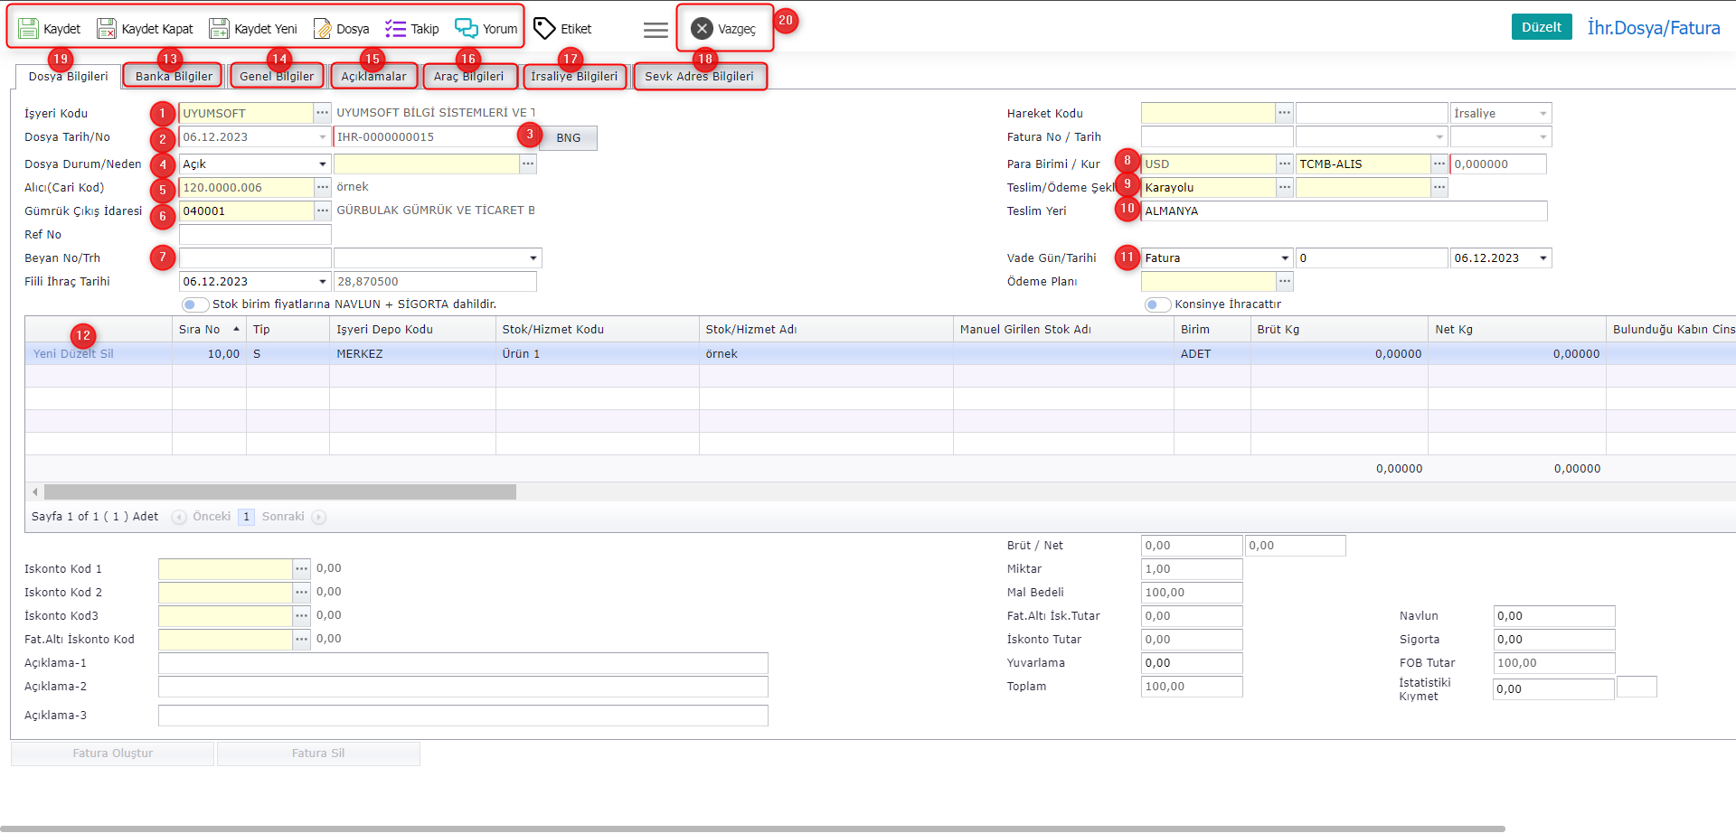
Task: Switch to İrsaliye Bilgileri tab
Action: pos(574,76)
